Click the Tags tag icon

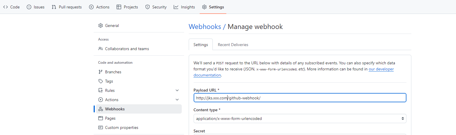point(101,81)
